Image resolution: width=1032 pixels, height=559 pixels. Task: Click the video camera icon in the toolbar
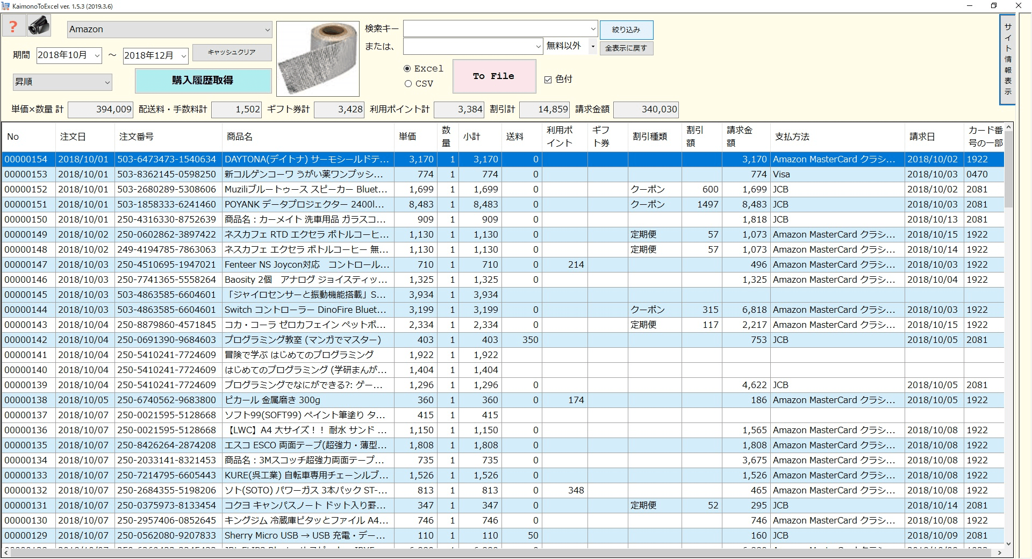tap(38, 25)
